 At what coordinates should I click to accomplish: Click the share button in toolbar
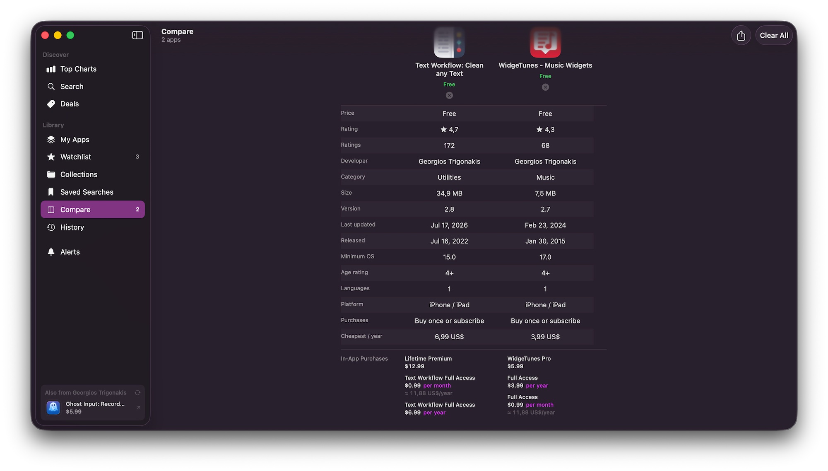click(x=741, y=36)
